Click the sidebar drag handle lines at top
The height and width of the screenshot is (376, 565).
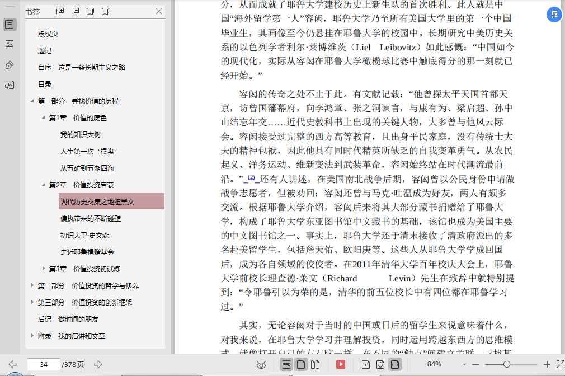pos(10,7)
